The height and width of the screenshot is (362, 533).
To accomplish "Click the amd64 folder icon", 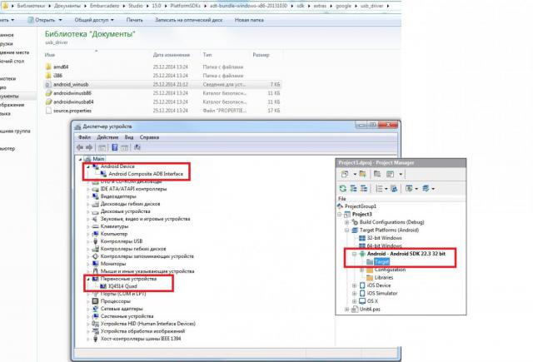I will coord(48,67).
